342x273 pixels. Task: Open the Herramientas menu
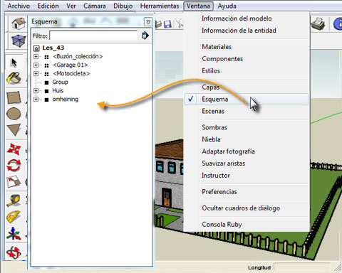[x=160, y=6]
